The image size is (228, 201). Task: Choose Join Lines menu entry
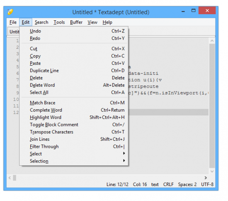pyautogui.click(x=74, y=139)
